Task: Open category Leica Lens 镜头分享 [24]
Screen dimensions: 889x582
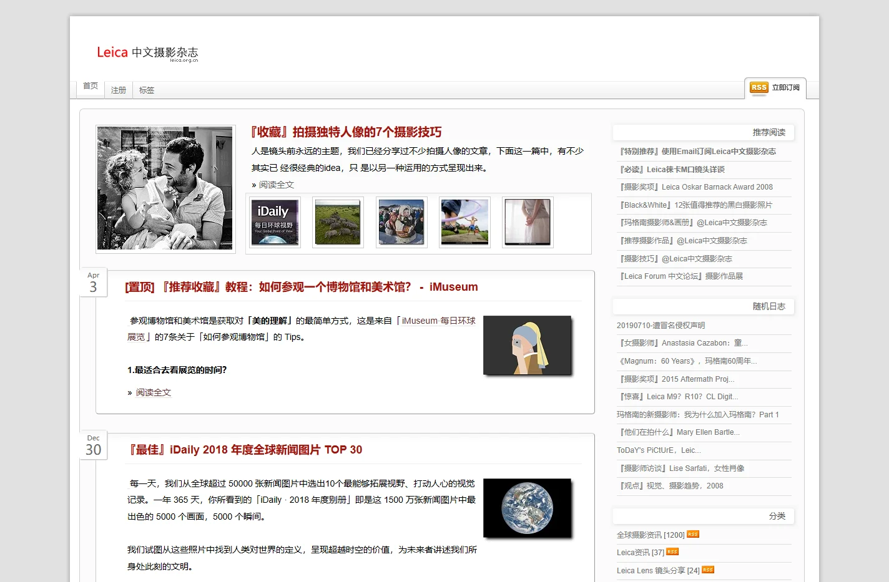Action: 659,571
